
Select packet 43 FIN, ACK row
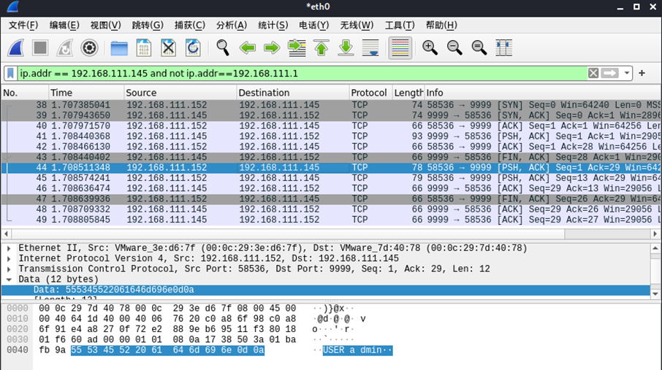pos(331,157)
